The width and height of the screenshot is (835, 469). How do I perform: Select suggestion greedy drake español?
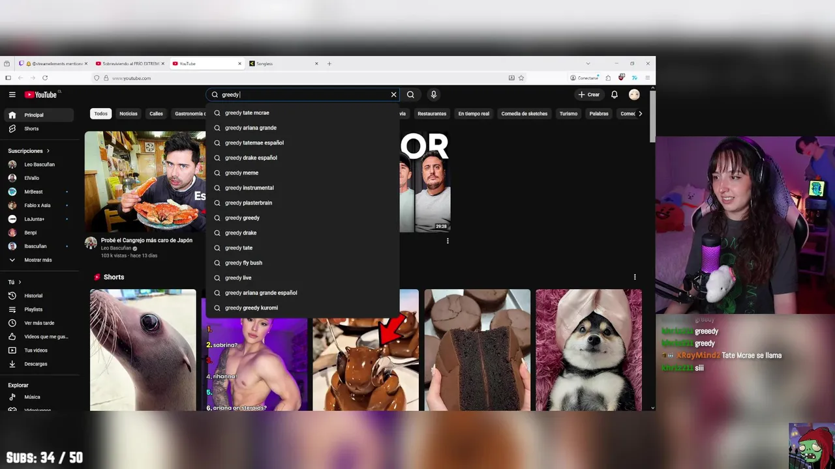(x=302, y=158)
